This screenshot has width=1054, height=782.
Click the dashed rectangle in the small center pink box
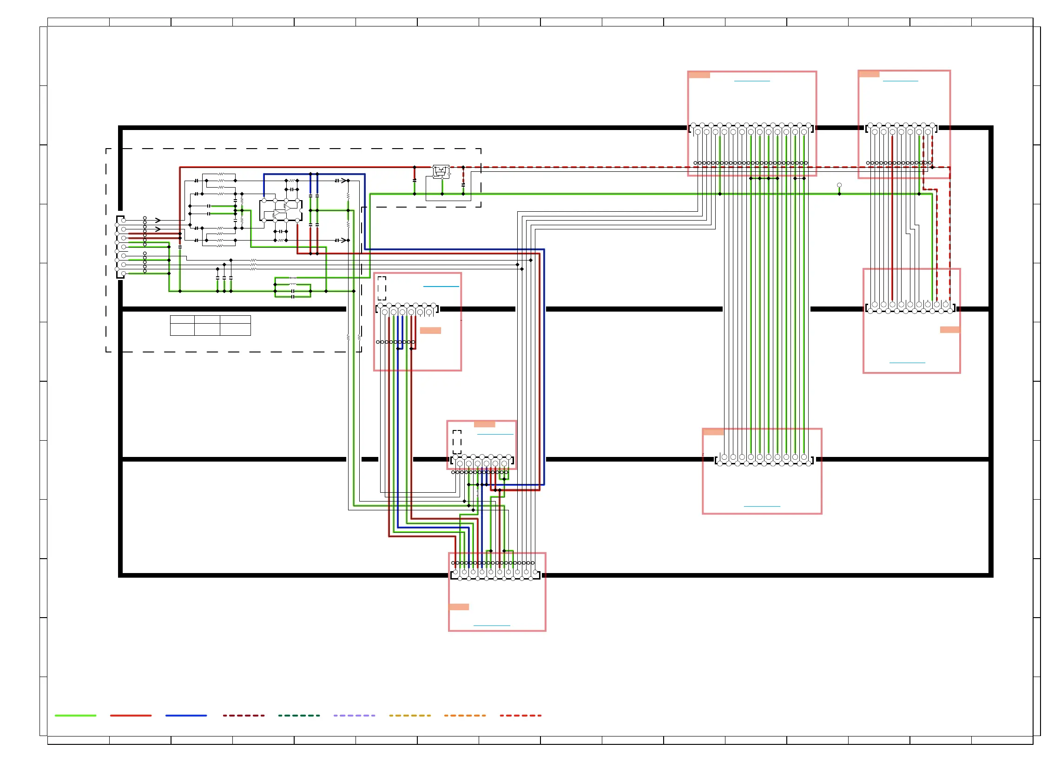point(457,442)
